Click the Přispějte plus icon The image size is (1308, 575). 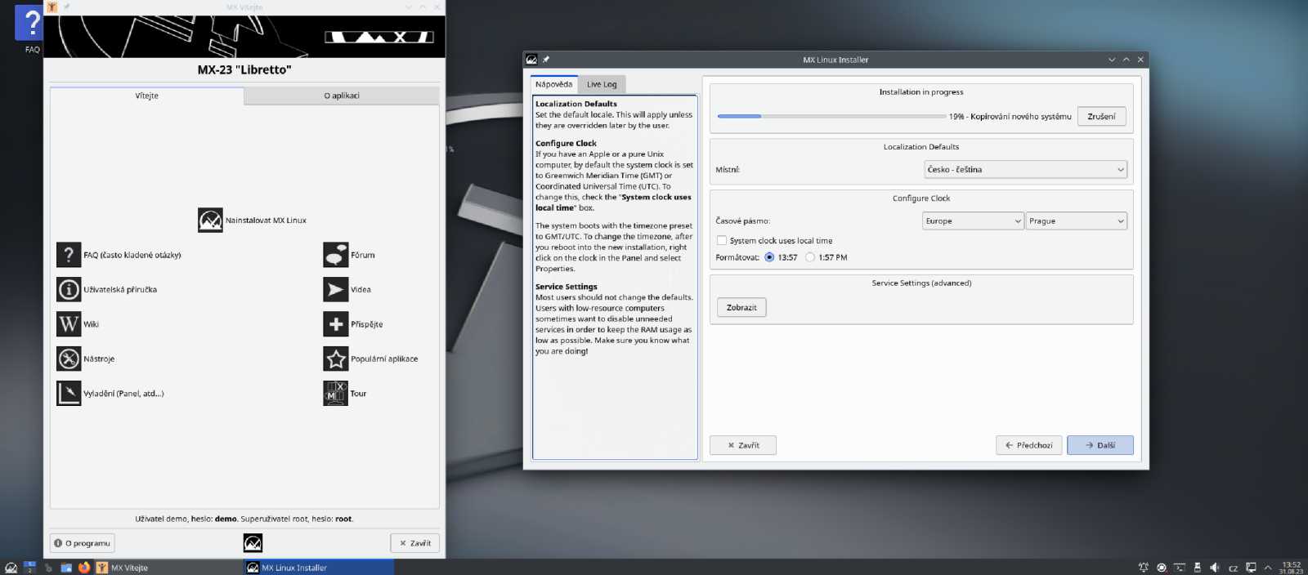coord(336,324)
